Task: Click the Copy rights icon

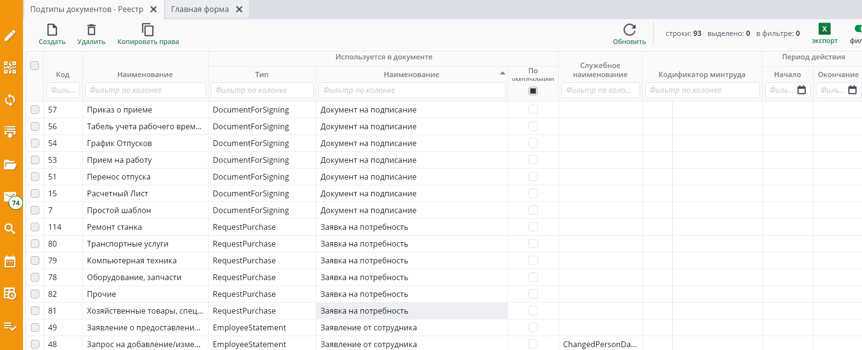Action: point(148,30)
